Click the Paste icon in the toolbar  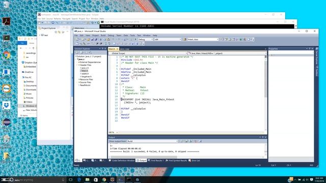108,40
